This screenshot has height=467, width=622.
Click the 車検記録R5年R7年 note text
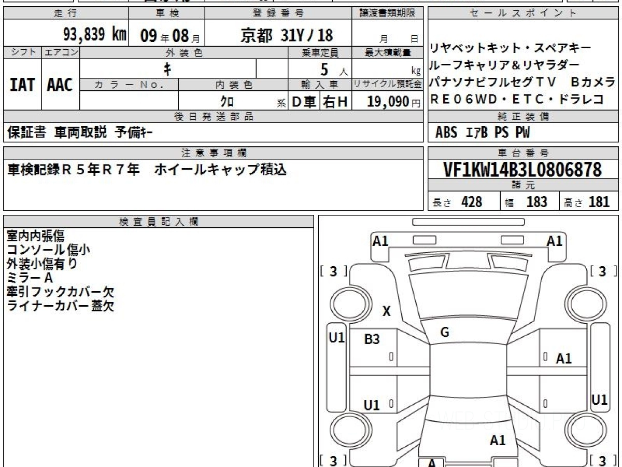coord(74,169)
